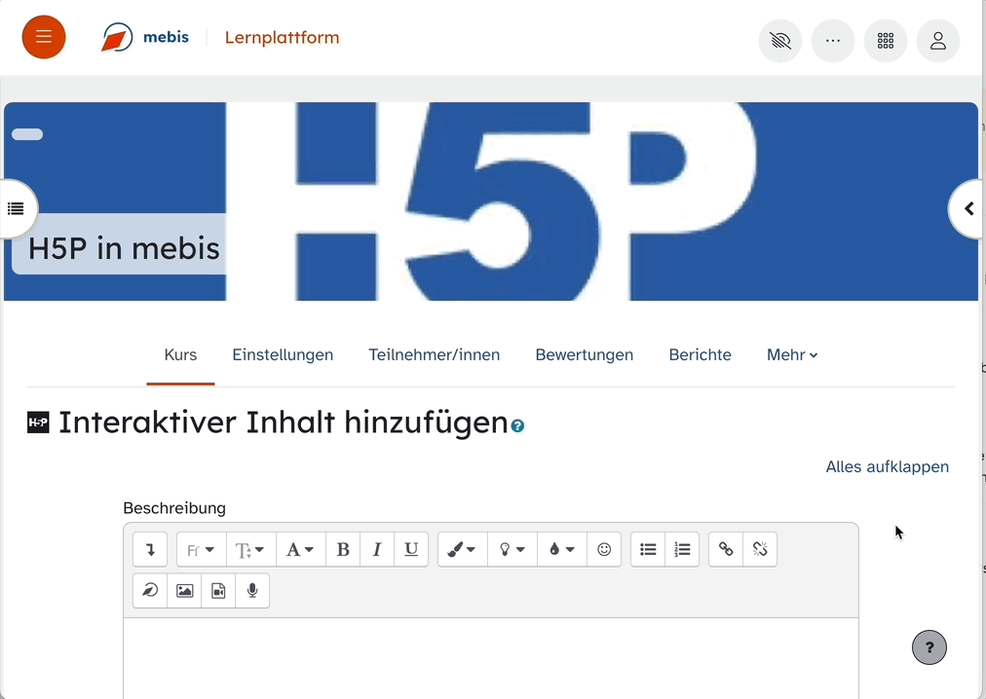
Task: Toggle the crossed-out eye visibility icon
Action: point(780,42)
